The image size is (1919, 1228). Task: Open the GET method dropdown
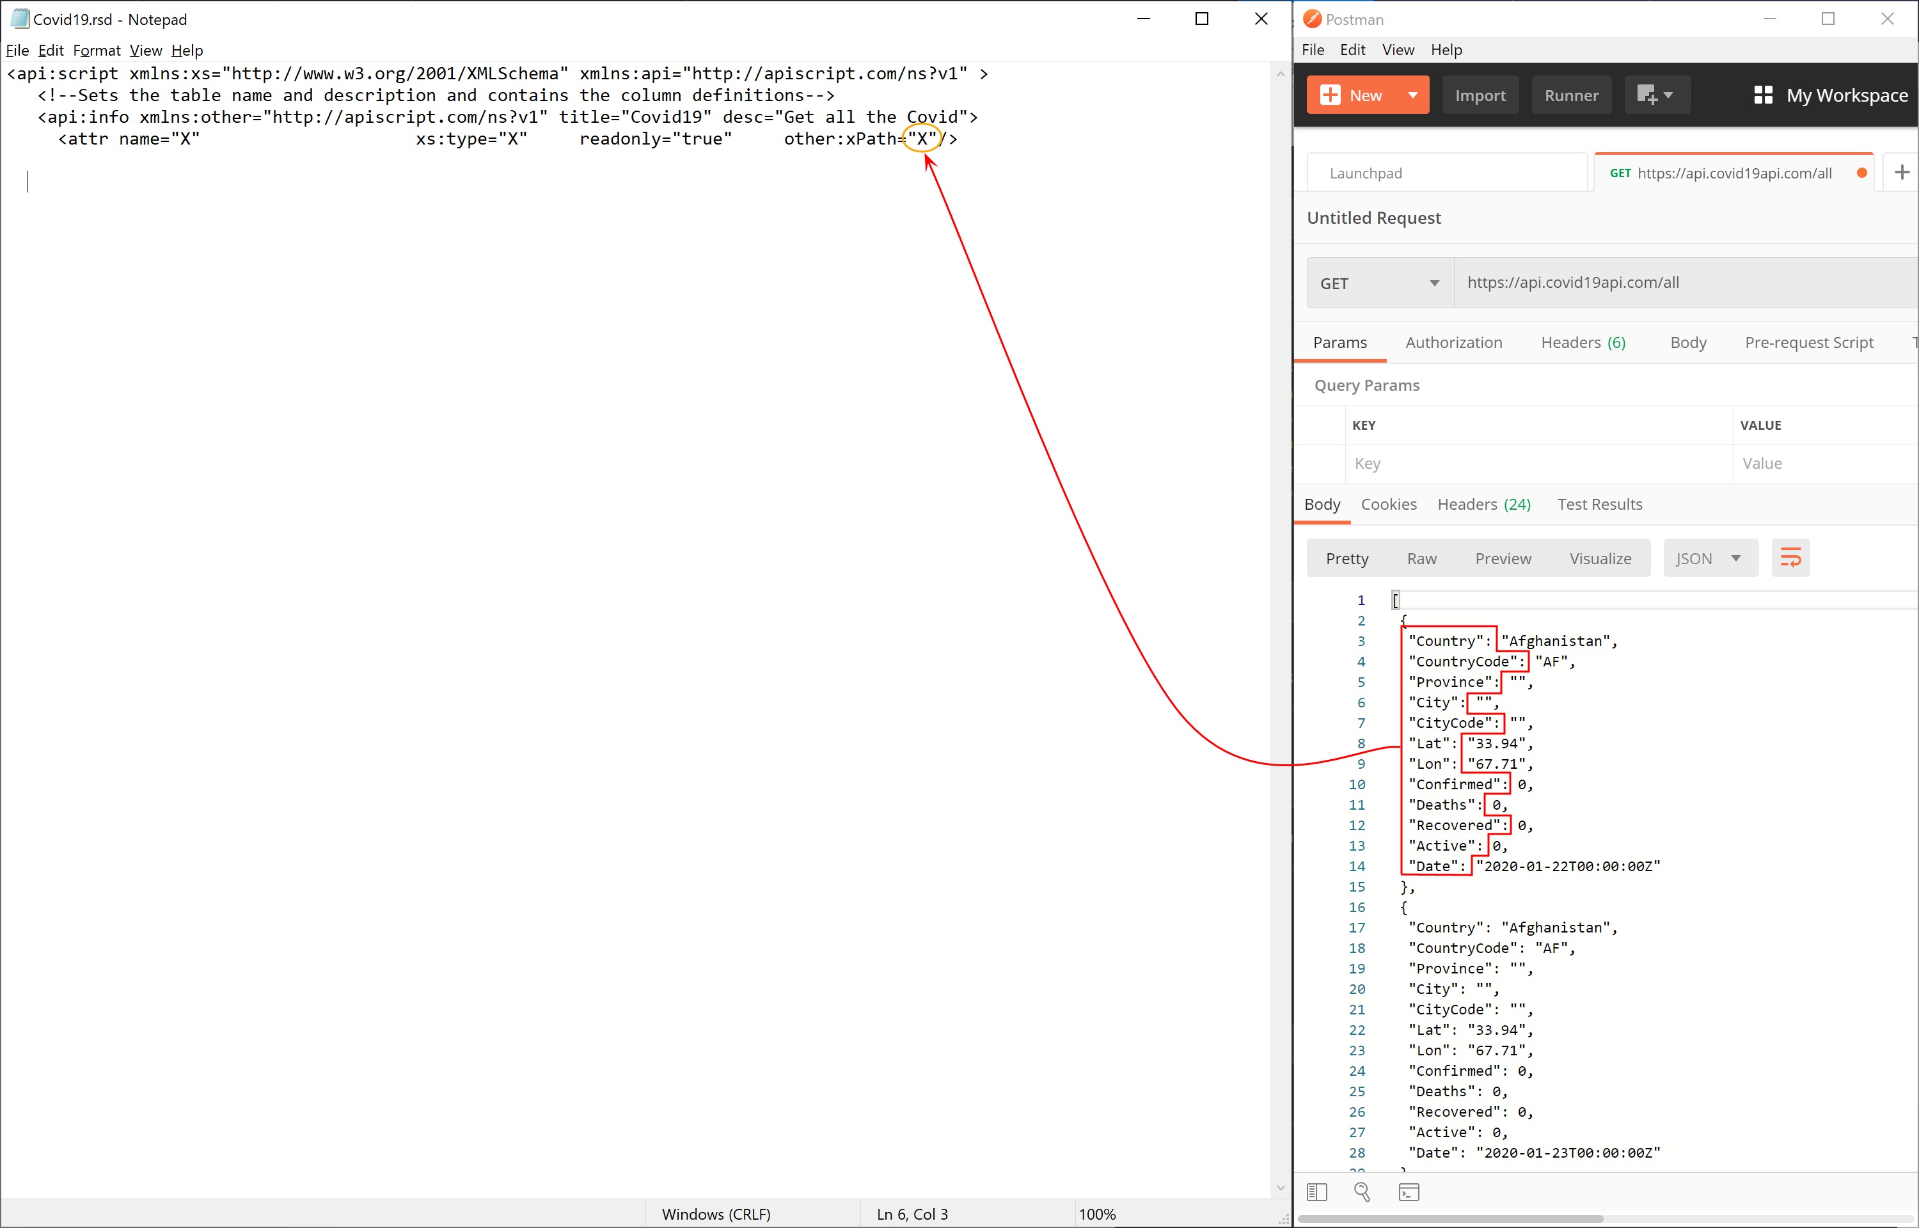click(x=1379, y=283)
